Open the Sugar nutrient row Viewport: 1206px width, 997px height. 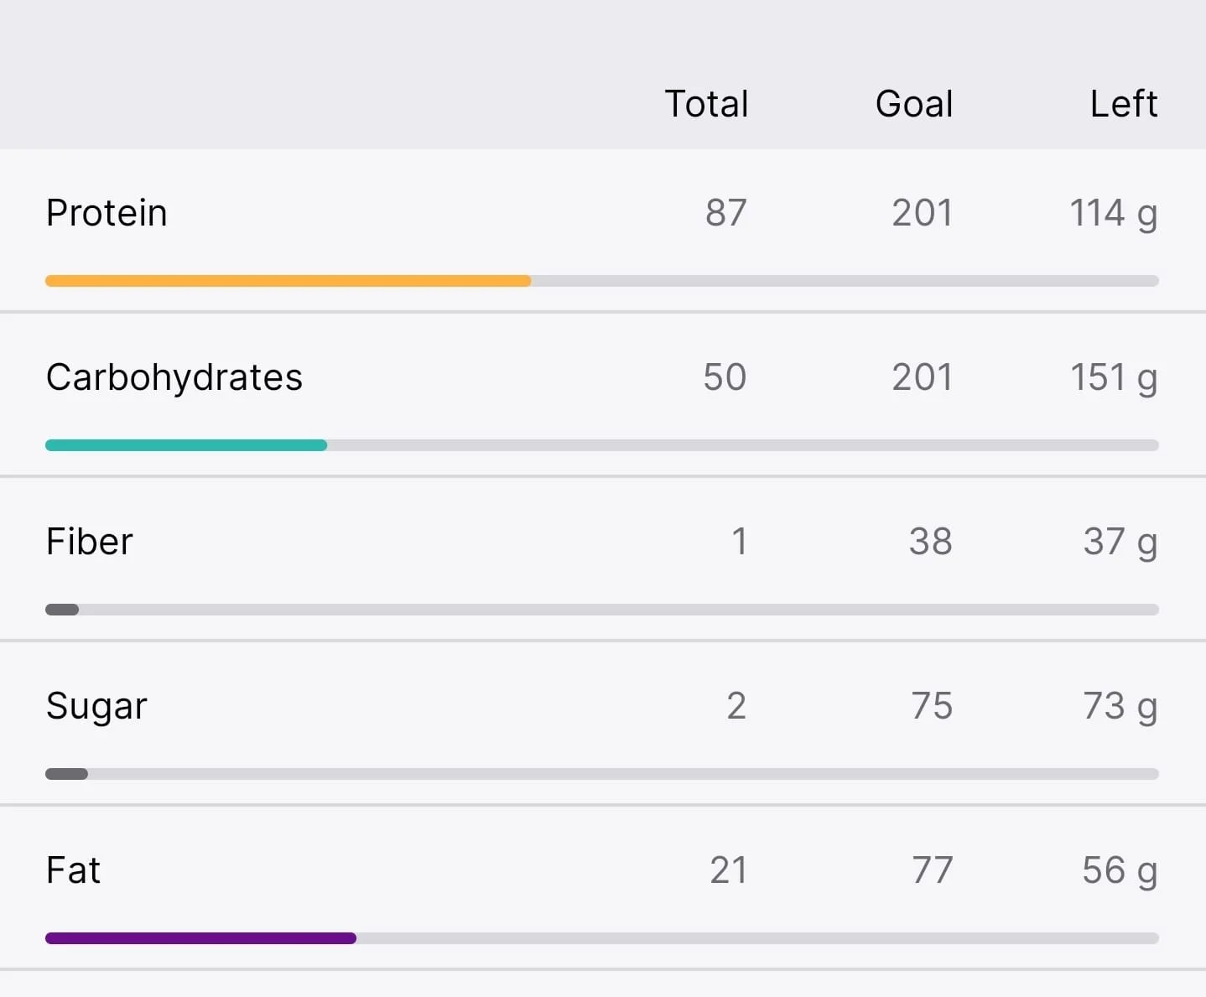tap(603, 724)
